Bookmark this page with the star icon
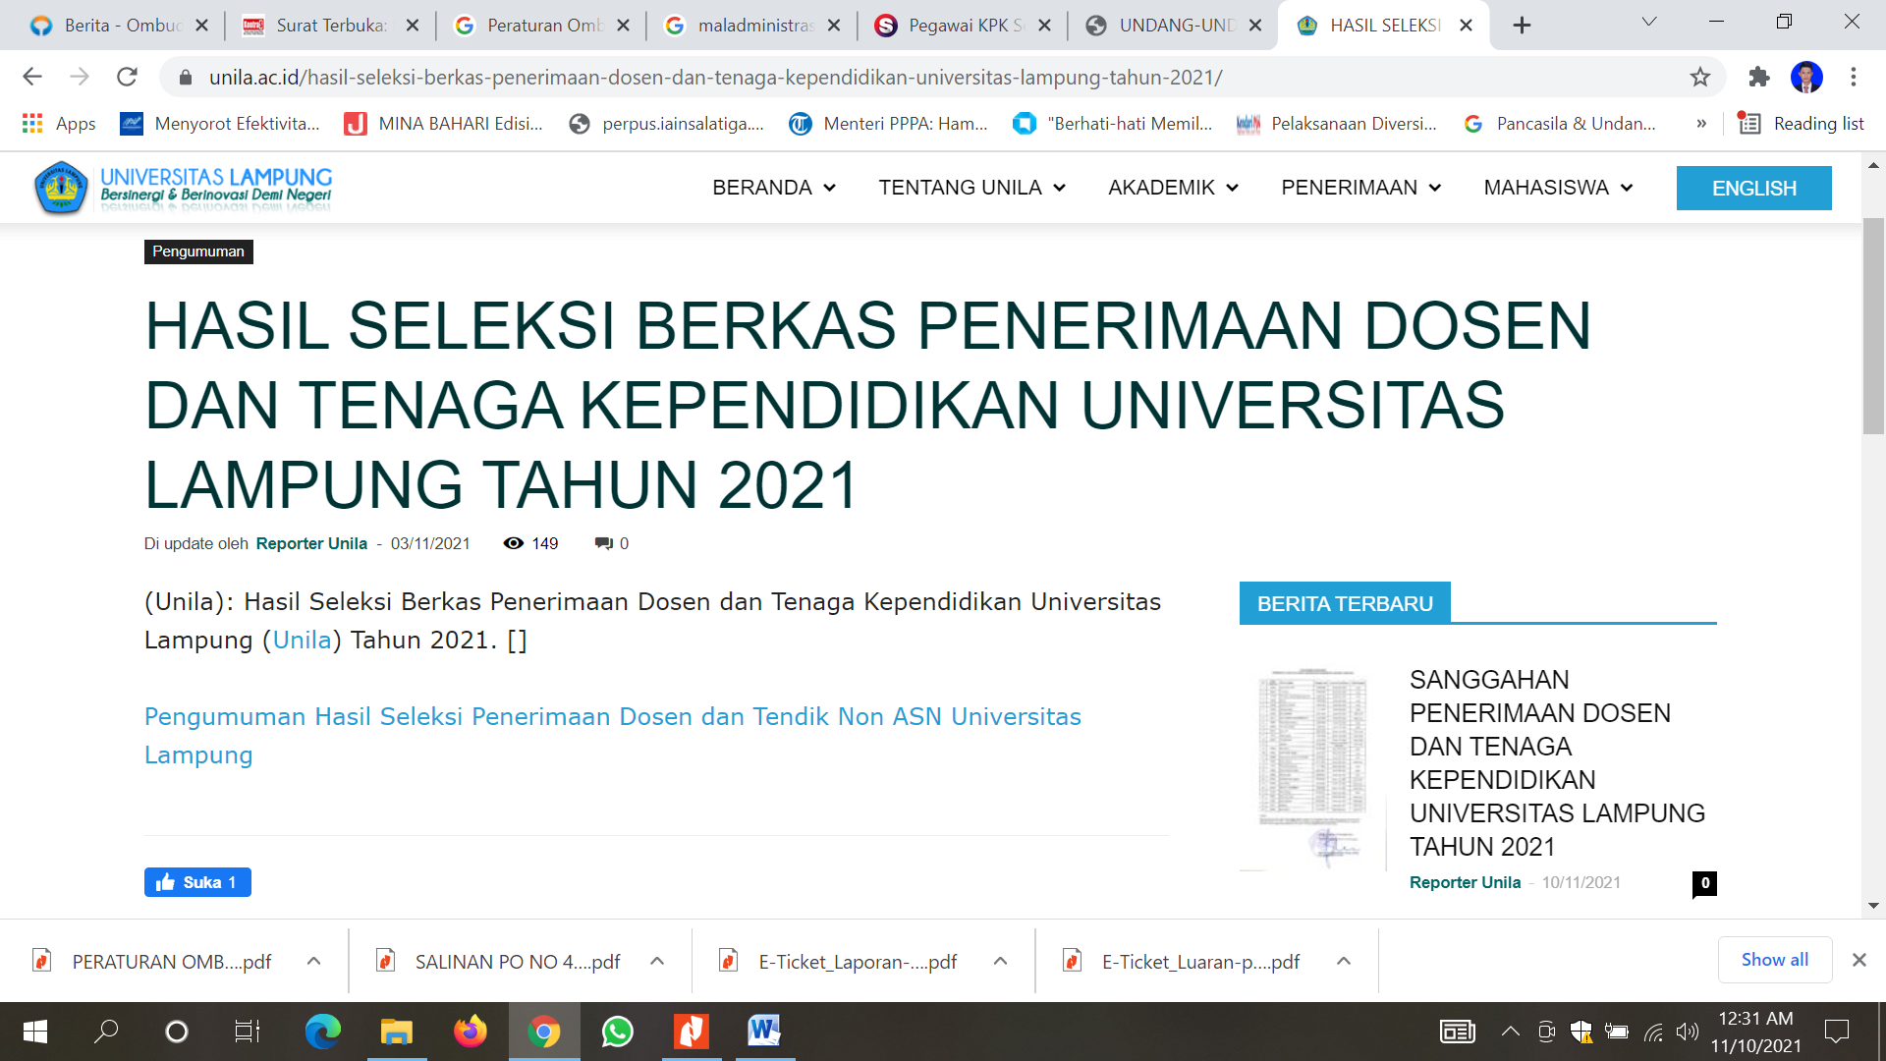1886x1061 pixels. coord(1700,77)
